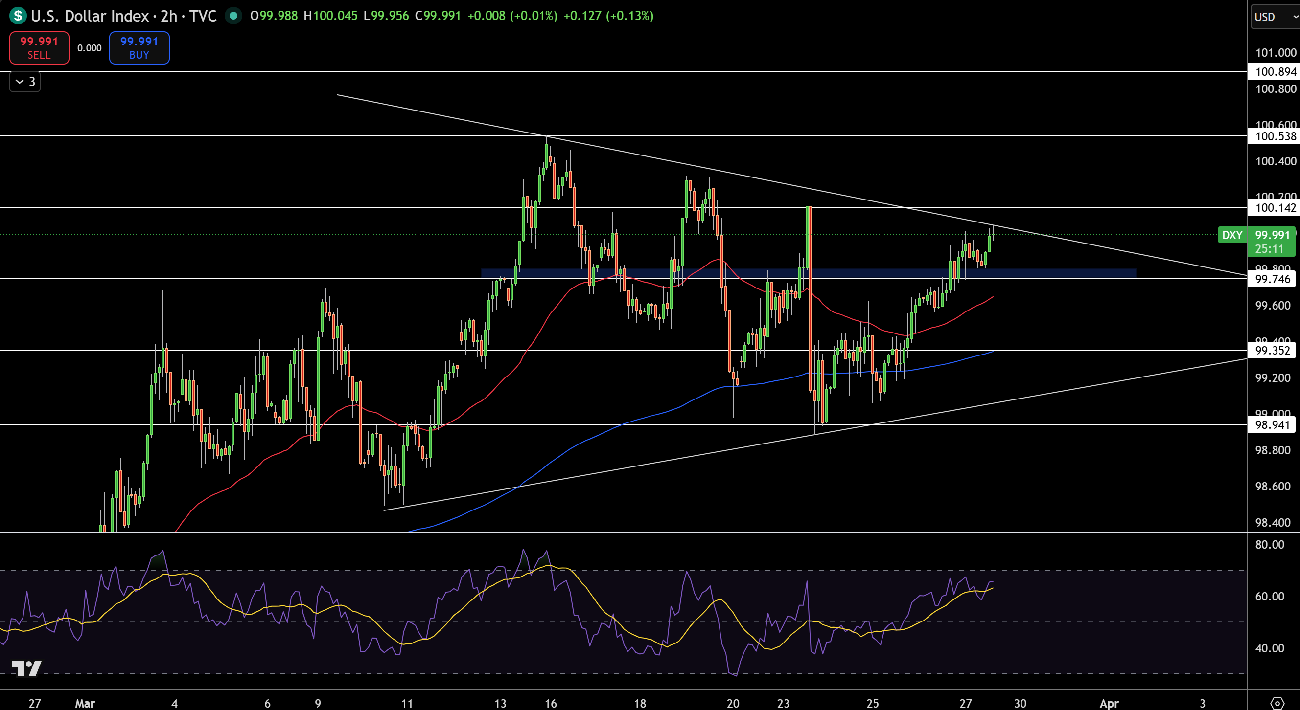Select the 100.538 horizontal line price label
1300x710 pixels.
click(1274, 136)
